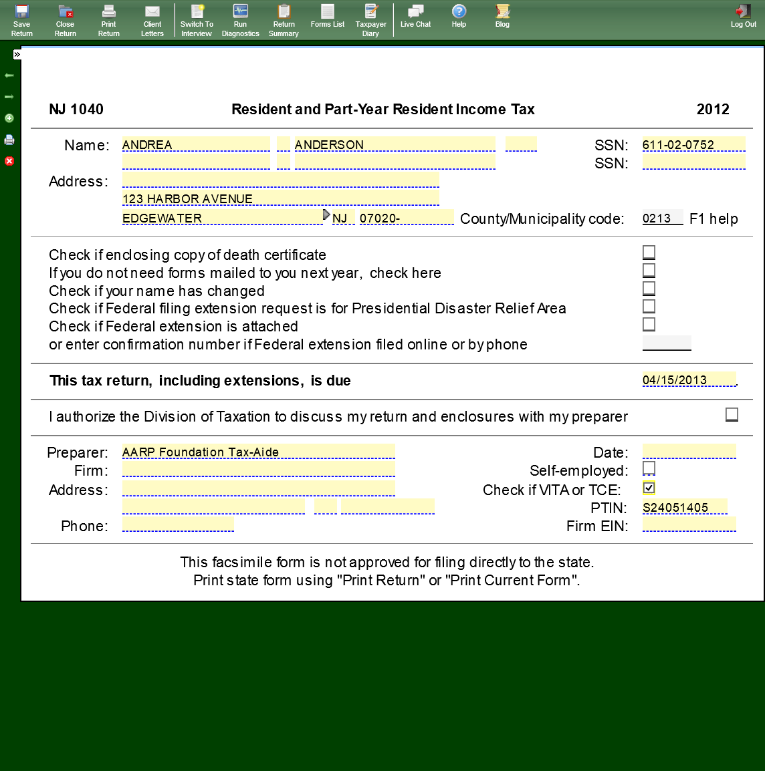The height and width of the screenshot is (771, 765).
Task: Click the Save Return icon
Action: [x=21, y=20]
